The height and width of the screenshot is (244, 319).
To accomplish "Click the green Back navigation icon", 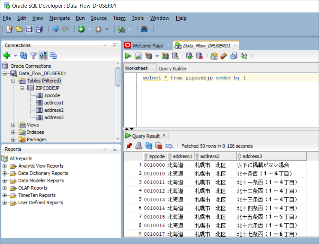I will tap(81, 29).
